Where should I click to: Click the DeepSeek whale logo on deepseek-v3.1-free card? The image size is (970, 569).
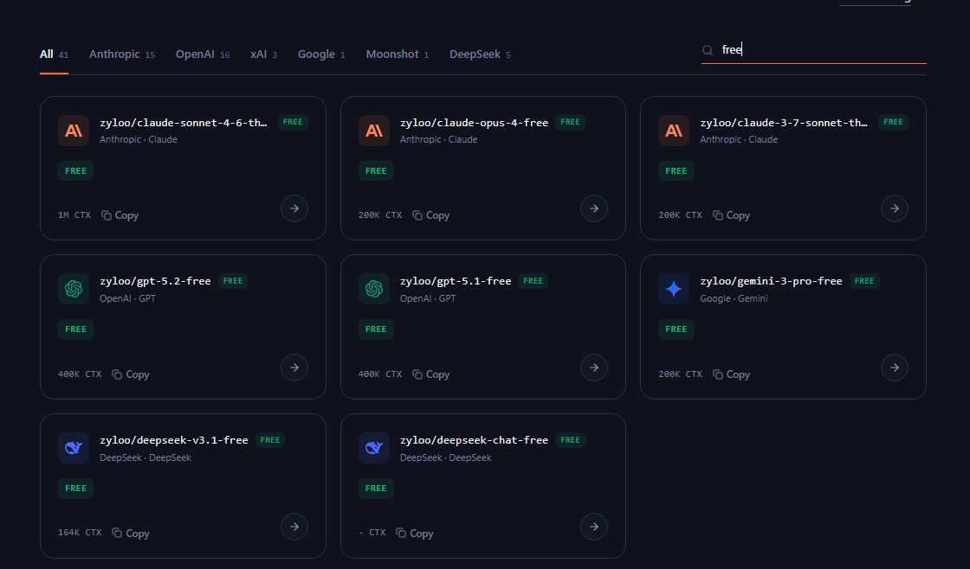[x=74, y=448]
